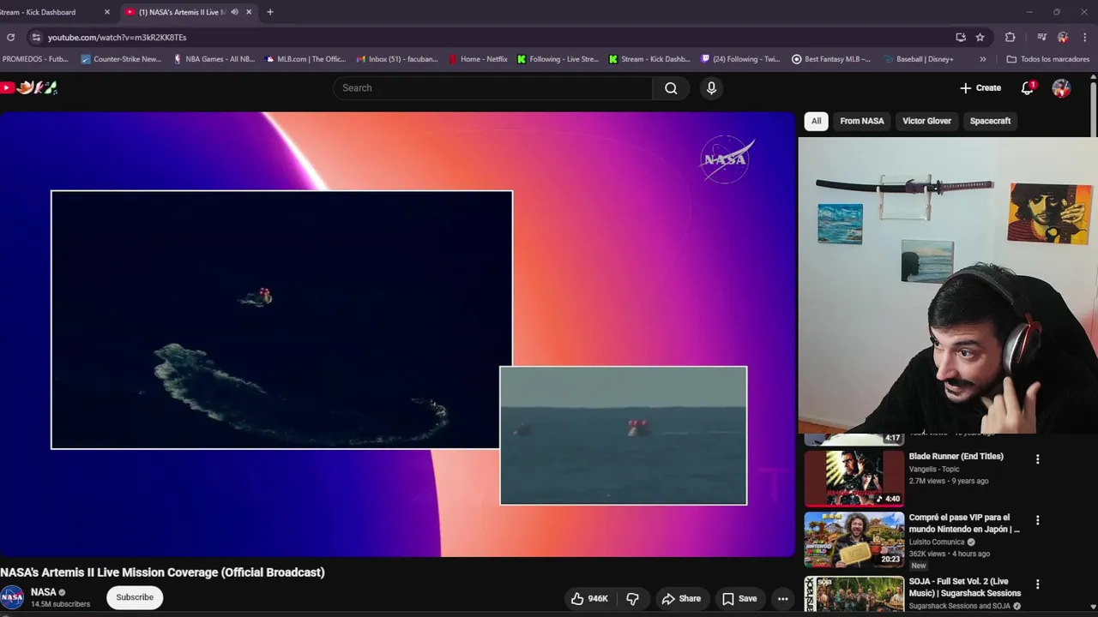The width and height of the screenshot is (1098, 617).
Task: Open Chrome three-dot menu
Action: click(1085, 38)
